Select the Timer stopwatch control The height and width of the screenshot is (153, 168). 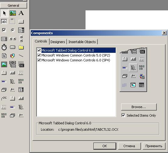coord(4,47)
